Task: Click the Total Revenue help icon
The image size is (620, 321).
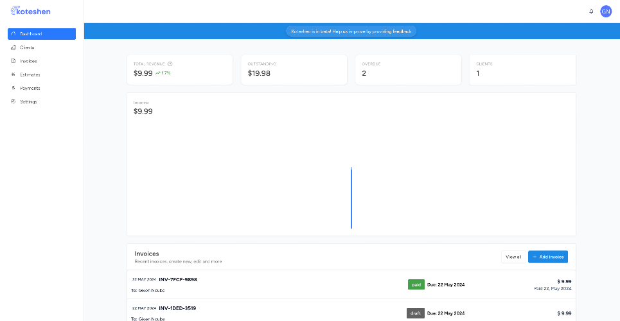Action: (170, 64)
